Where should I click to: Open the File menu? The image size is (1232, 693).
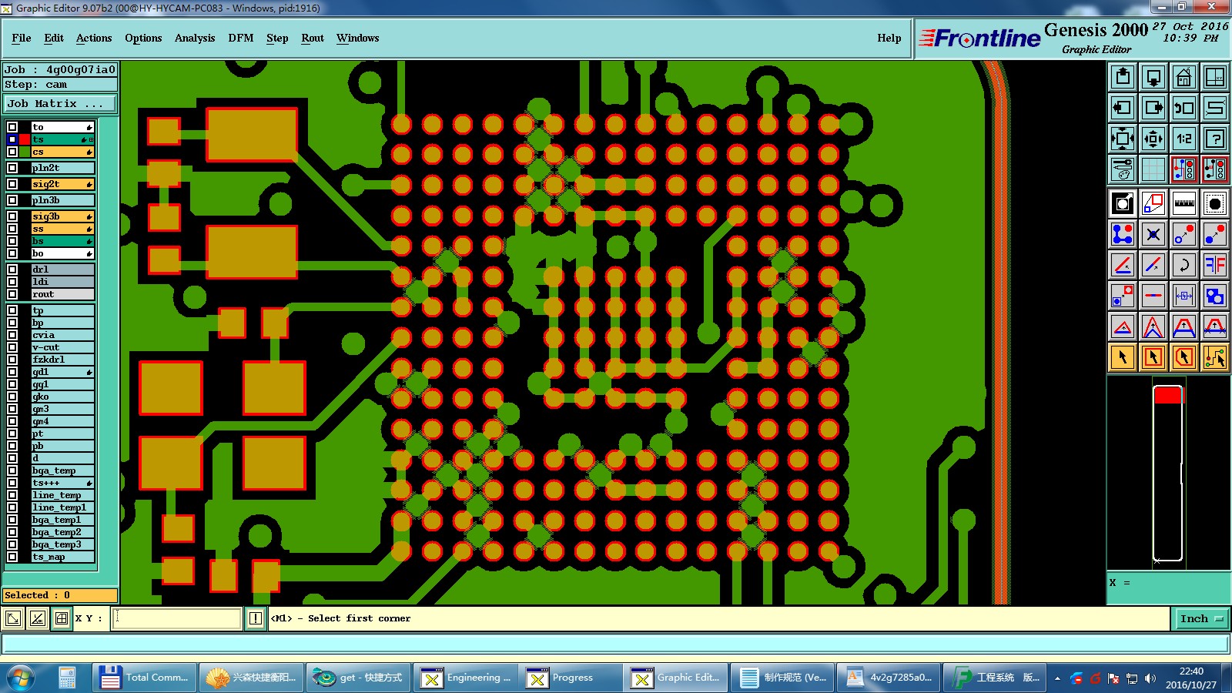22,38
